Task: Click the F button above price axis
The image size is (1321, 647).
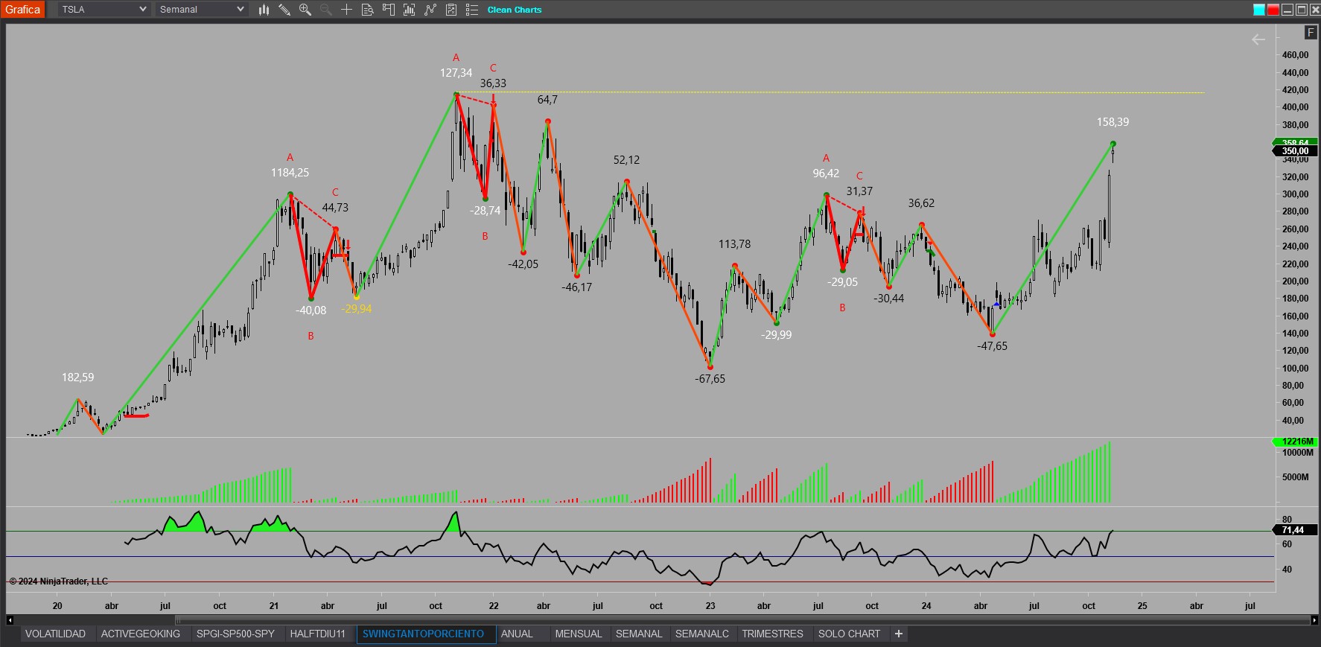Action: coord(1311,32)
